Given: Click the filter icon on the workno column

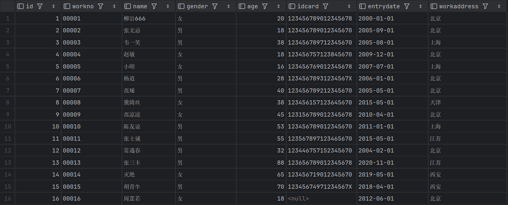Looking at the screenshot, I should point(101,6).
